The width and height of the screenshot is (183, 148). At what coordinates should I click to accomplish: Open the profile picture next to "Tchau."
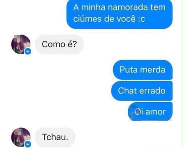(21, 137)
